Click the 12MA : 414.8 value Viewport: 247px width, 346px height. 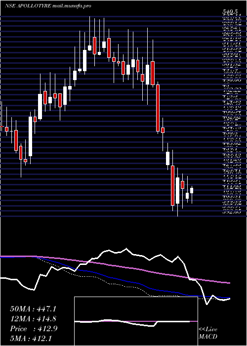pos(33,319)
